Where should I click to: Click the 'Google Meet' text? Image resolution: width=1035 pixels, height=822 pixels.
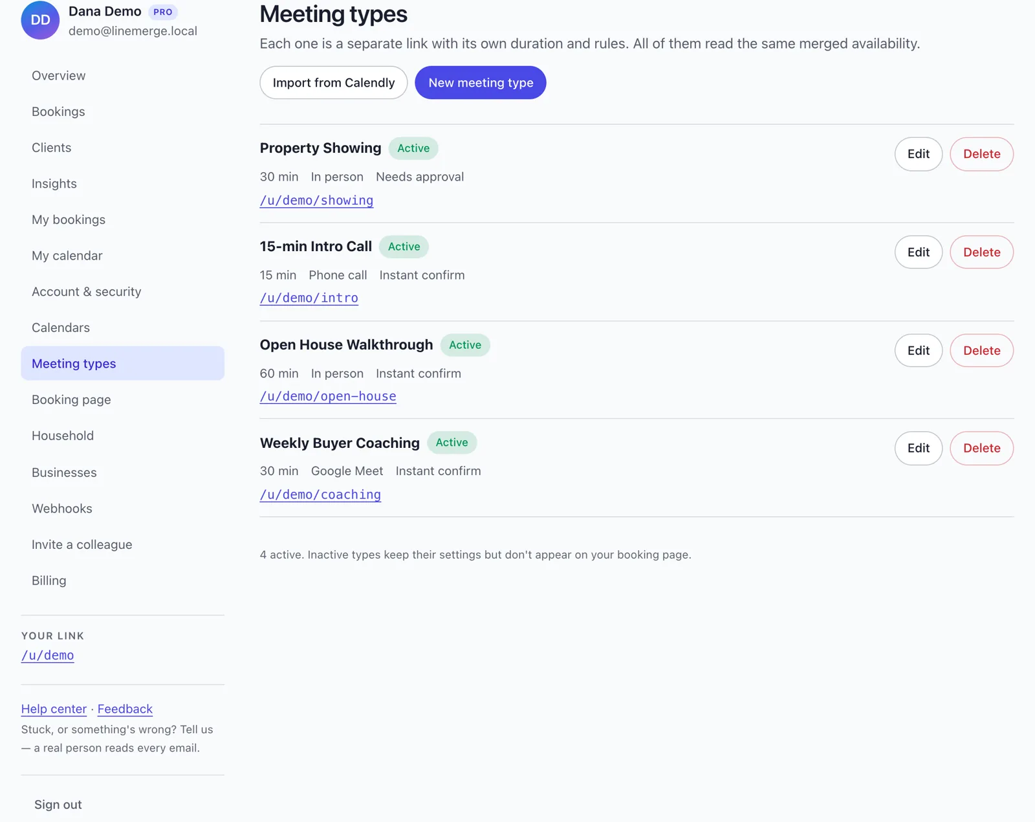point(347,471)
